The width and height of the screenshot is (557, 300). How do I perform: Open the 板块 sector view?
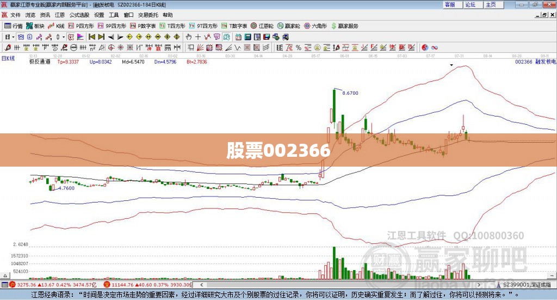35,26
